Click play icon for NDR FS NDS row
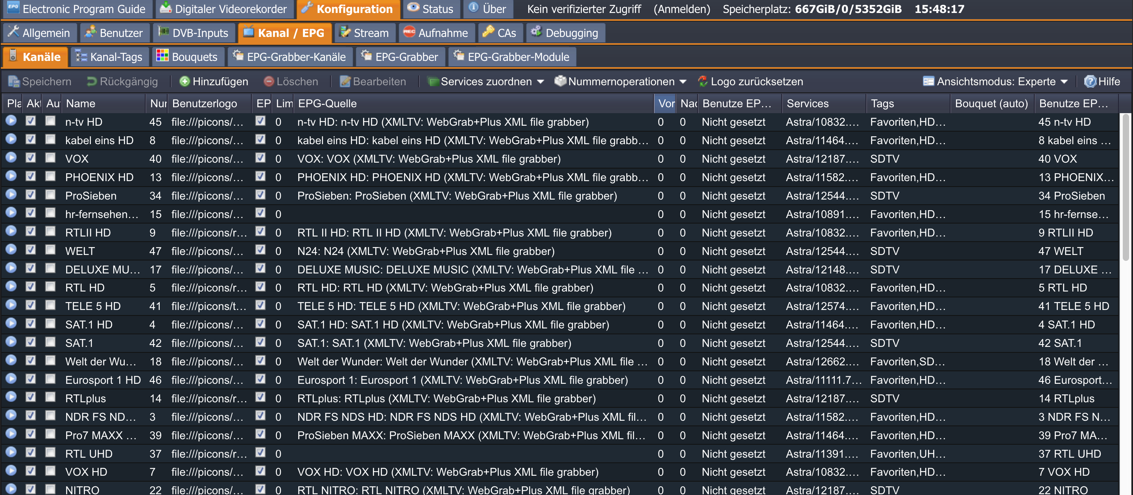Image resolution: width=1133 pixels, height=495 pixels. click(x=11, y=416)
